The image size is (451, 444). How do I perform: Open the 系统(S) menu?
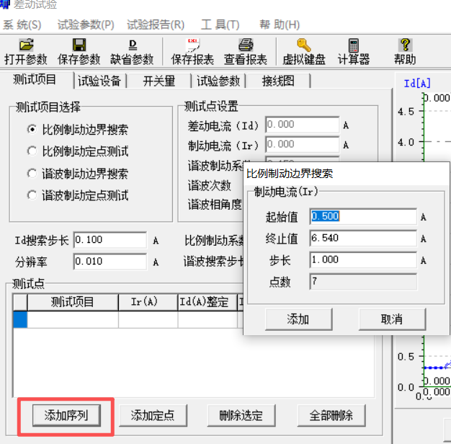point(22,25)
